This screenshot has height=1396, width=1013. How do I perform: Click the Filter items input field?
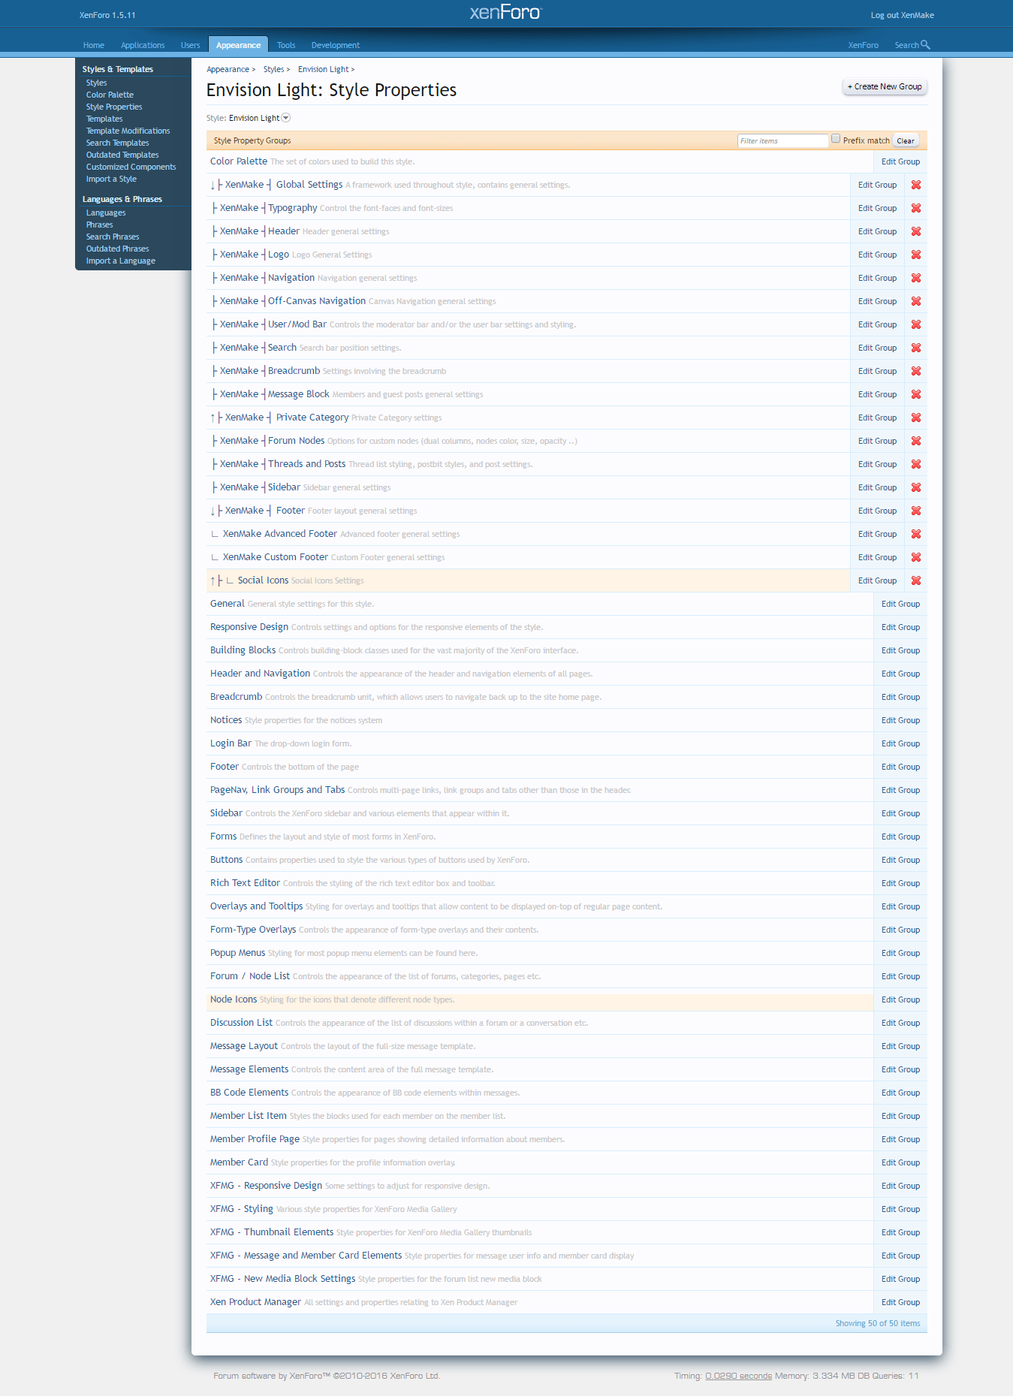tap(782, 140)
